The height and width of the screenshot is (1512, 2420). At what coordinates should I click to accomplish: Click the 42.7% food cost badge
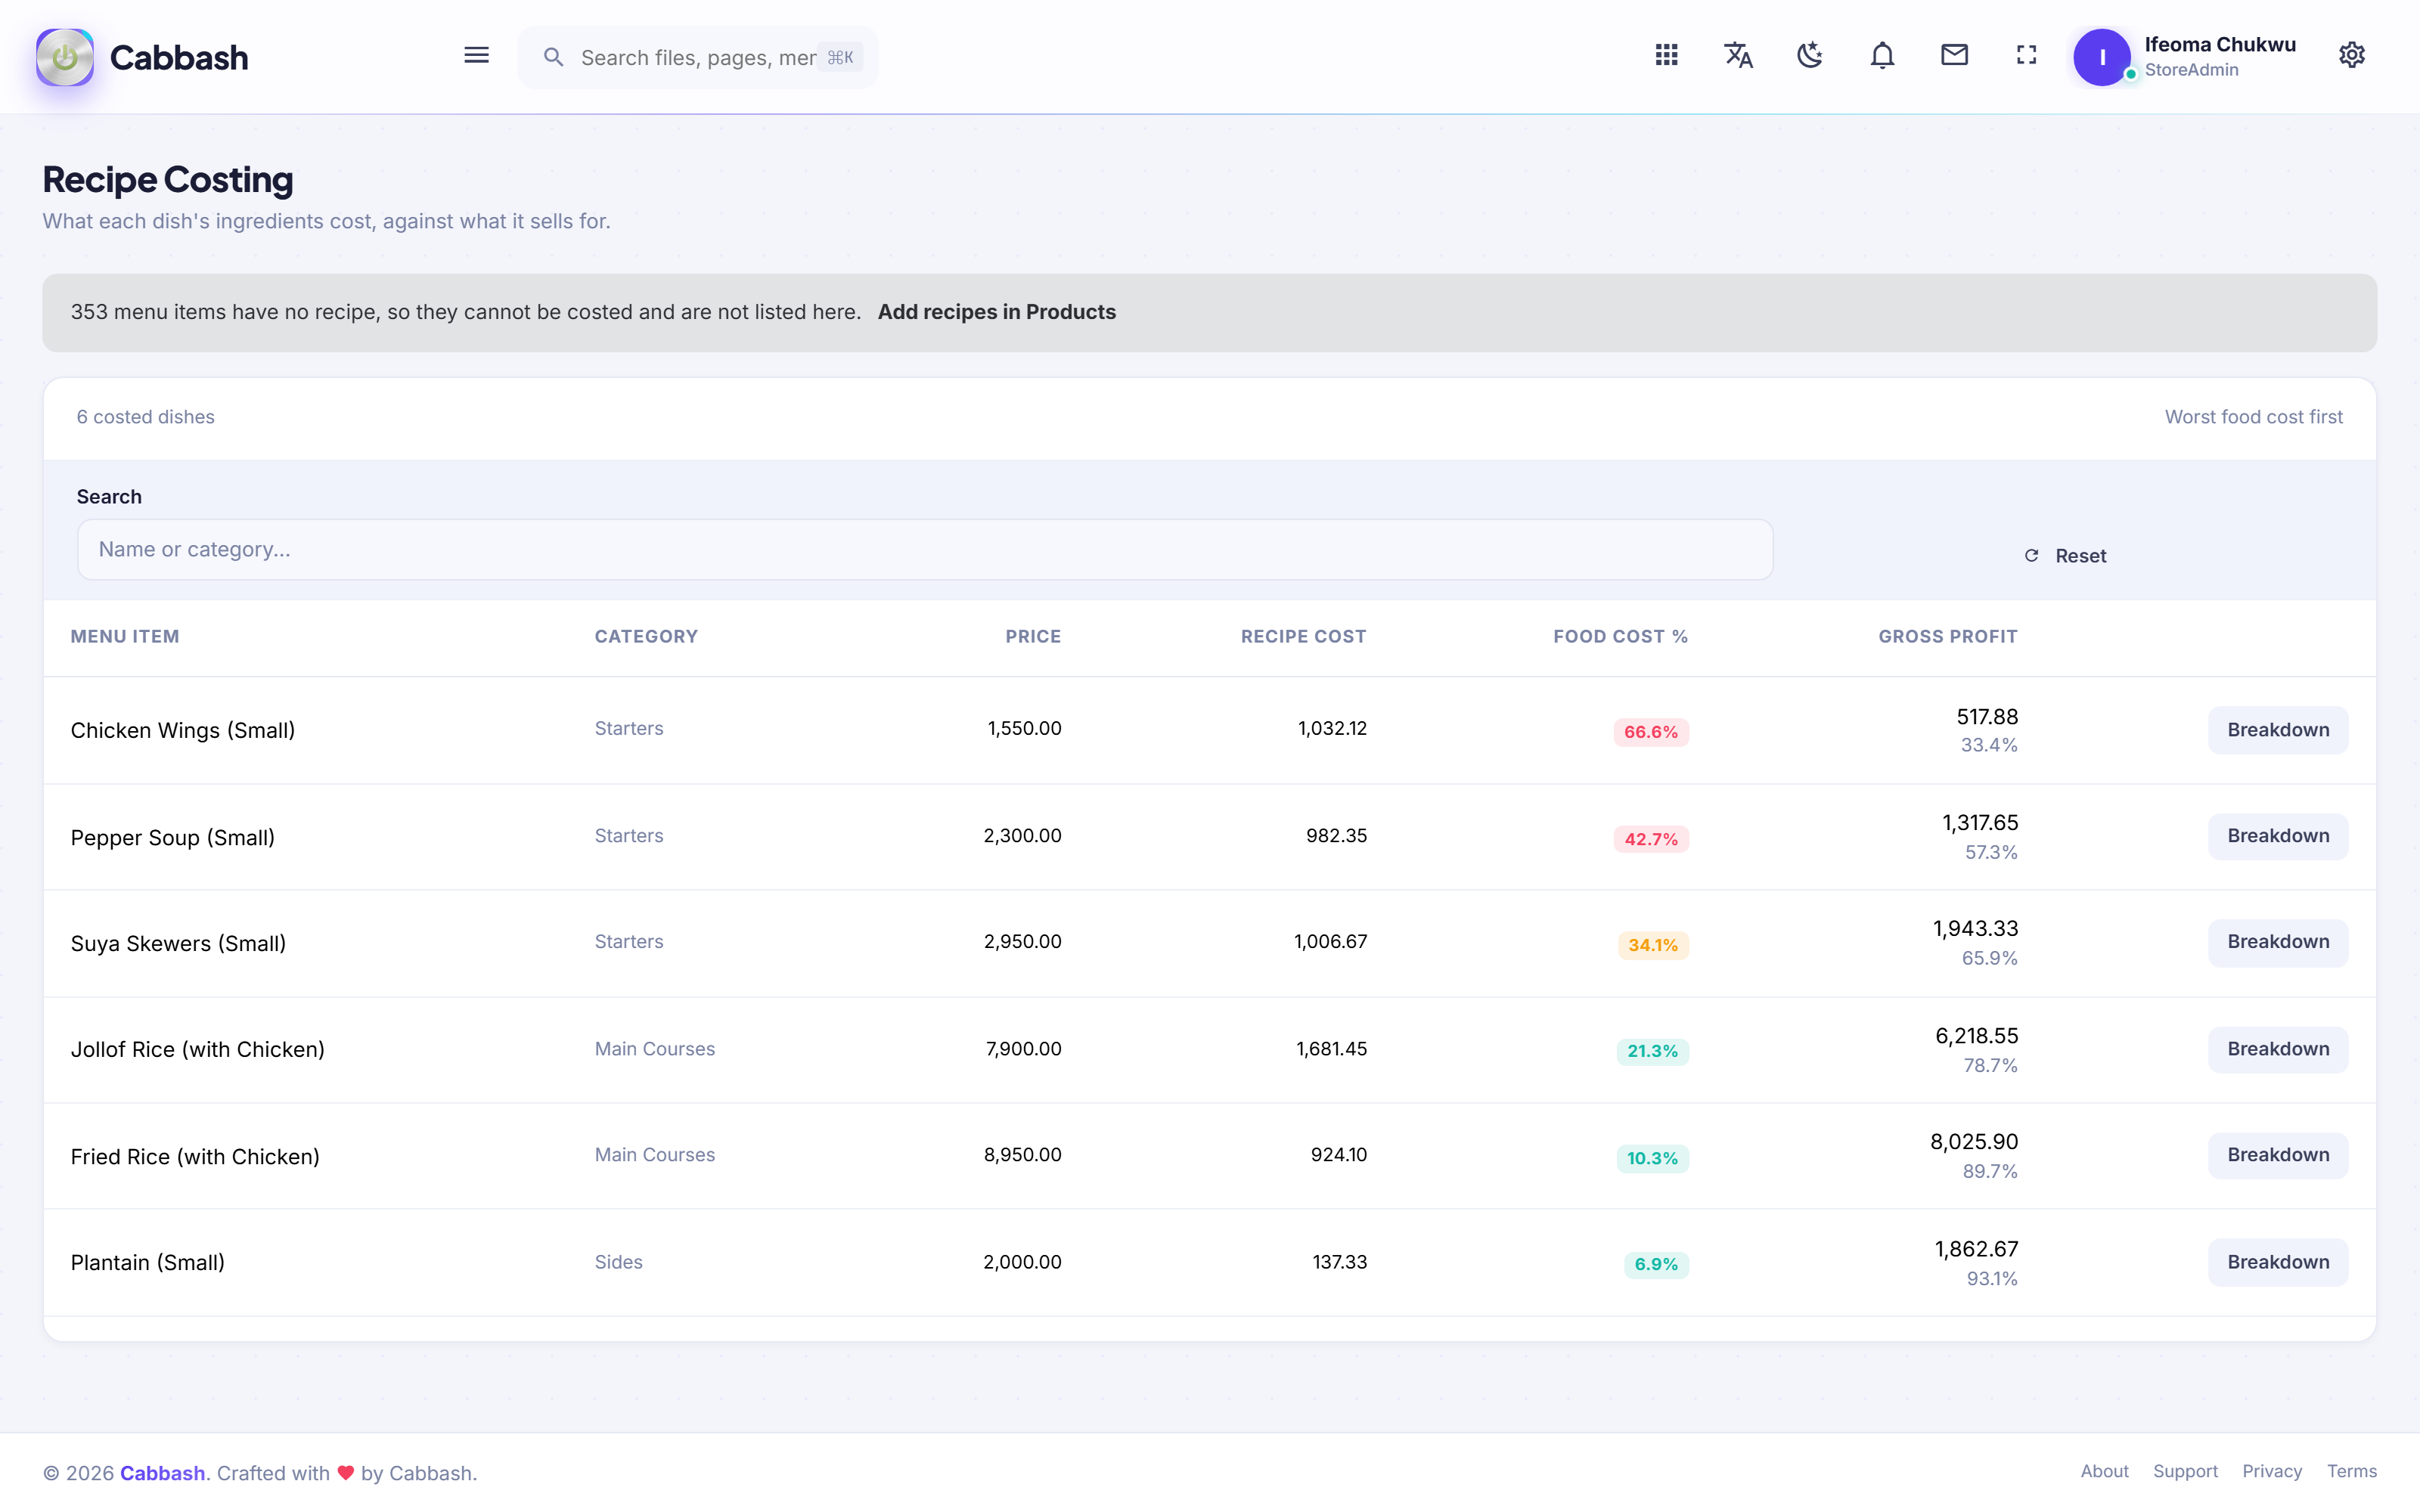pos(1651,839)
